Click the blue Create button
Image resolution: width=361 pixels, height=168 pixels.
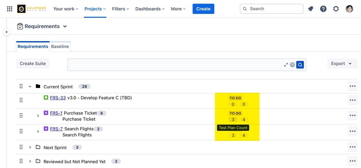tap(203, 9)
